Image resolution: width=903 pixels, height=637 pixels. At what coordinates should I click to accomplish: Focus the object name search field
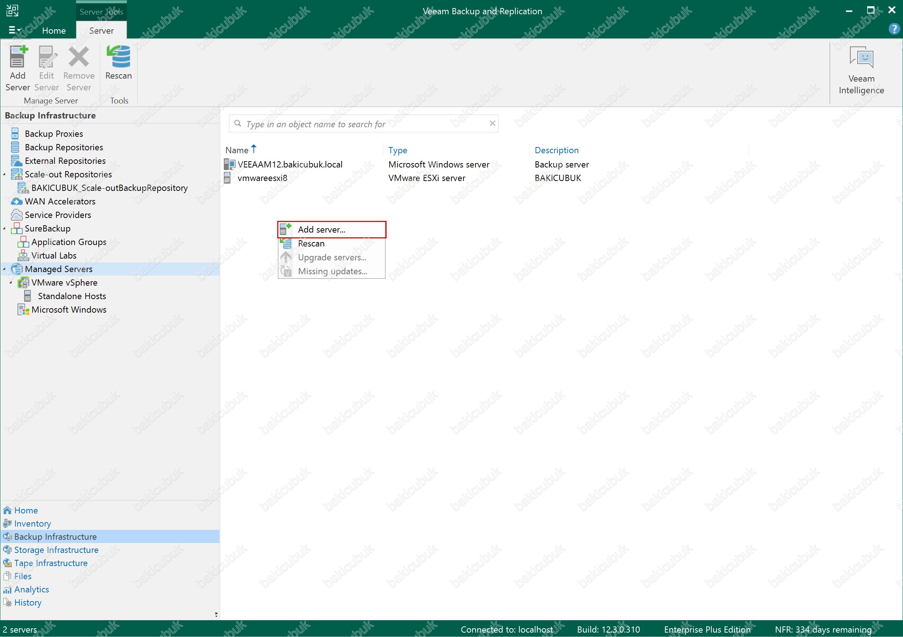point(364,124)
